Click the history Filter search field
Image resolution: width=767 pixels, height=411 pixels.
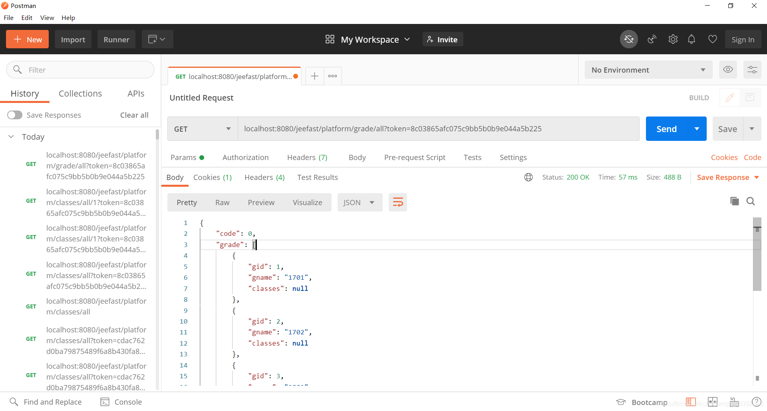[80, 70]
